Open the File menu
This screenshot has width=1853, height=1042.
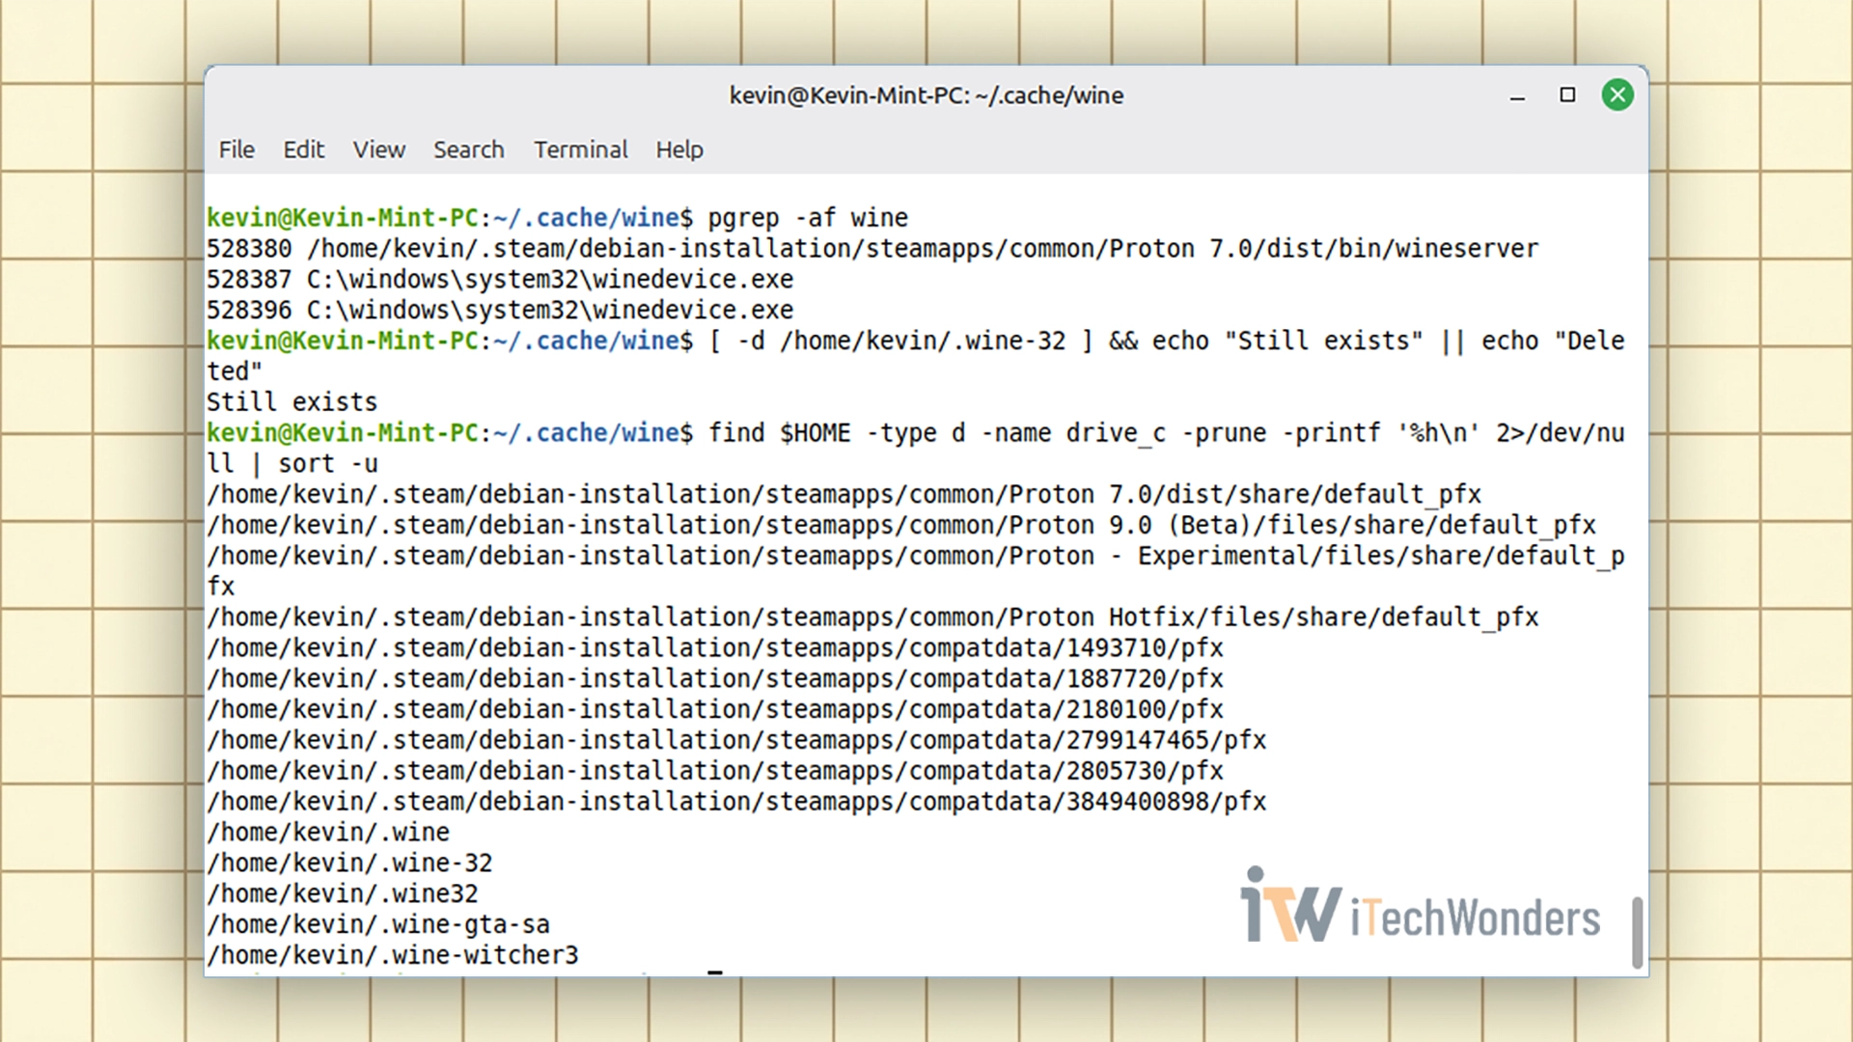point(236,150)
